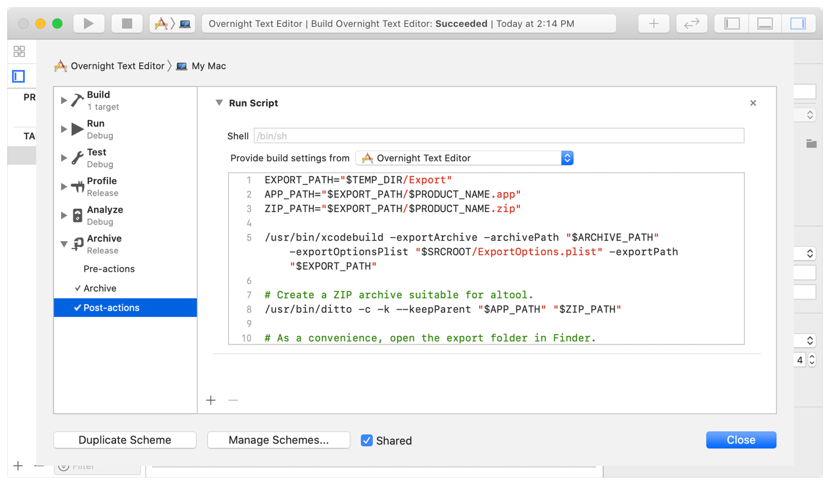Click in the Shell path field
830x485 pixels.
pyautogui.click(x=499, y=136)
